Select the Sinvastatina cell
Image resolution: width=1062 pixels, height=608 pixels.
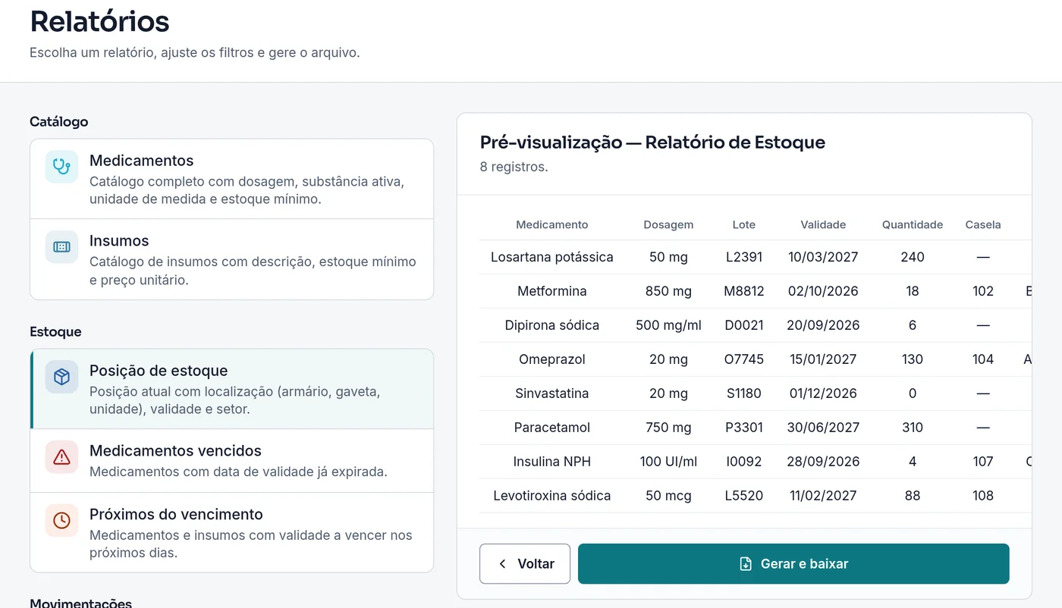click(552, 393)
